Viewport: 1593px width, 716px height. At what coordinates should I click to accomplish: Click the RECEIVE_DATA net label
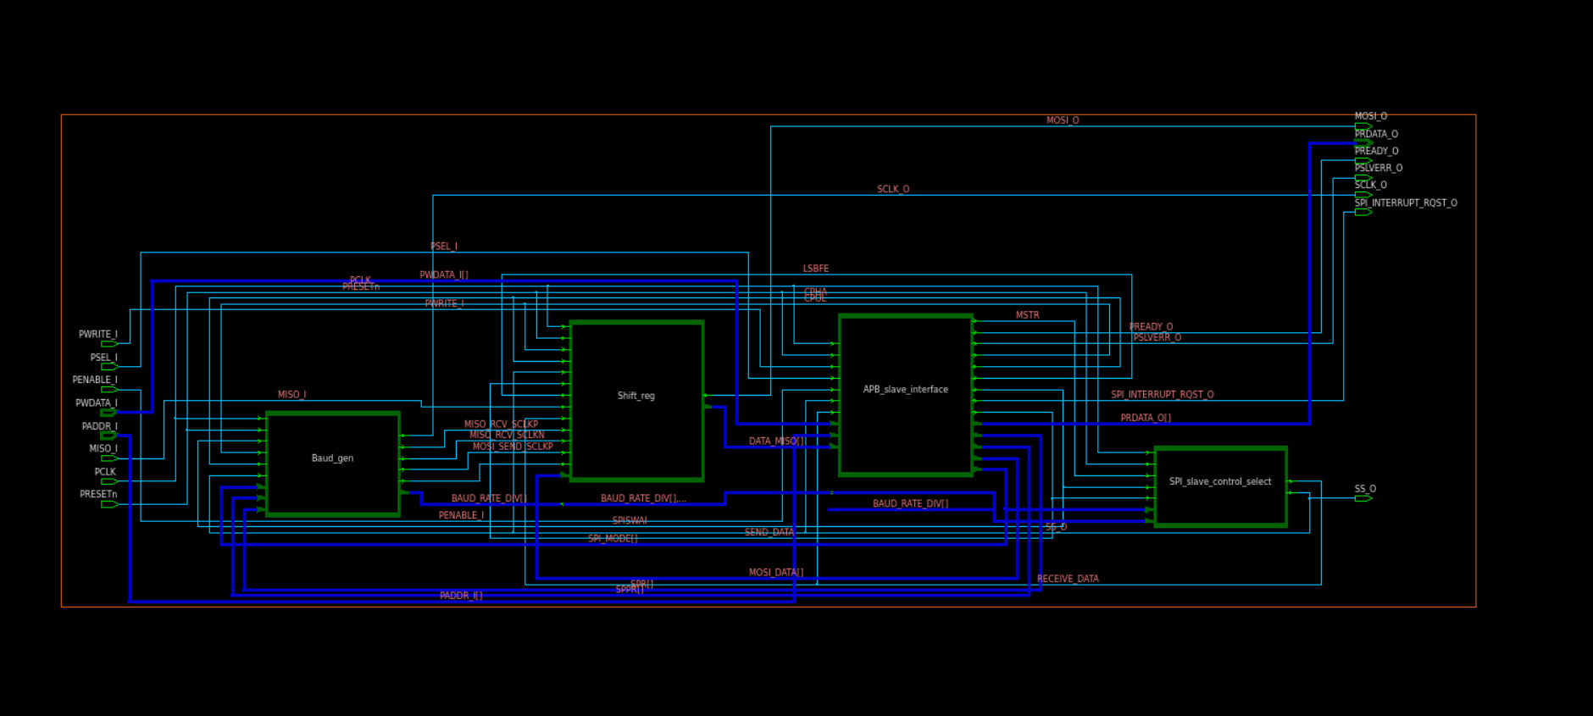coord(1068,579)
